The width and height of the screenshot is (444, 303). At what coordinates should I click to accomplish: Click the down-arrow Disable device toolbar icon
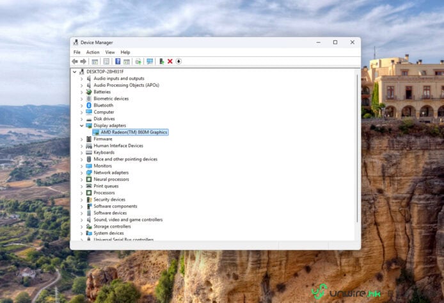click(179, 61)
